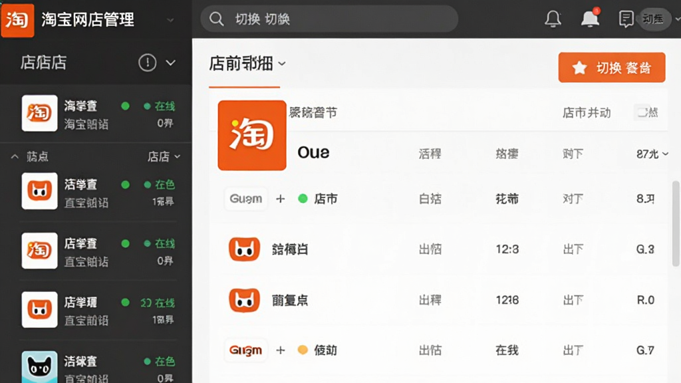Collapse the 苈点 section with its caret
681x383 pixels.
(x=15, y=156)
